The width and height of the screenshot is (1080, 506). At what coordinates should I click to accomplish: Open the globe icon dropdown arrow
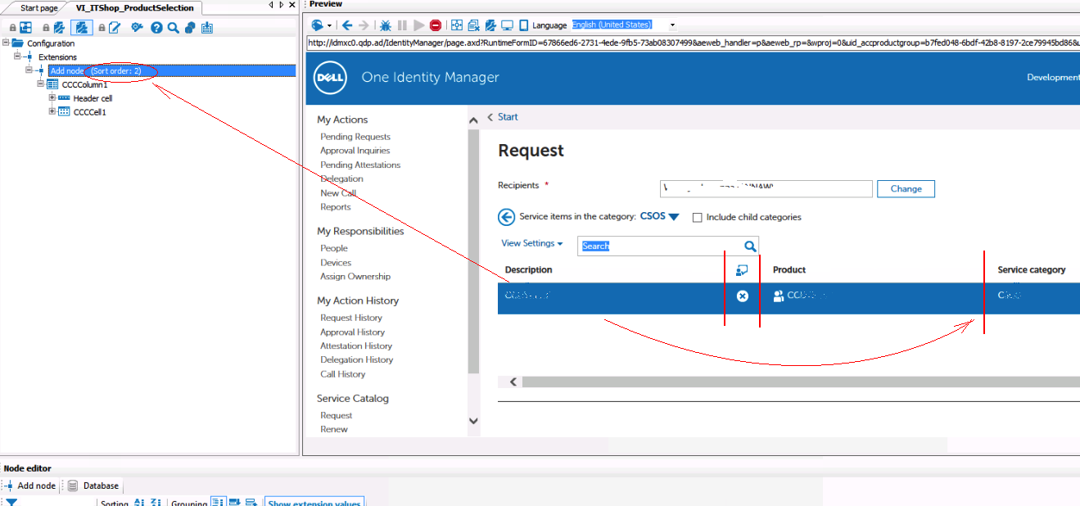(329, 25)
